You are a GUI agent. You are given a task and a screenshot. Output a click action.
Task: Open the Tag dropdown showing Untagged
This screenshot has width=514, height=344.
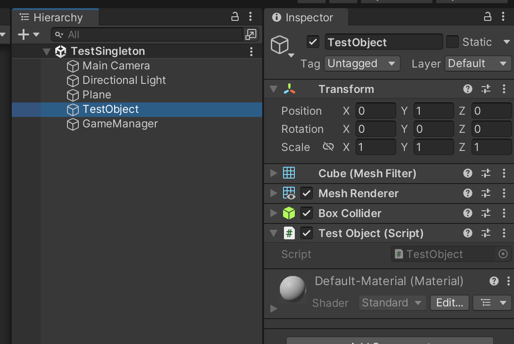point(362,64)
